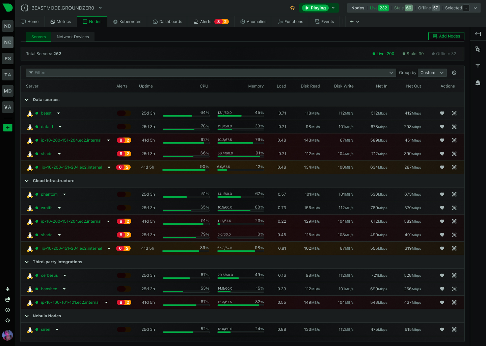Open Settings via the gear icon in bottom sidebar
Viewport: 486px width, 346px height.
(x=7, y=320)
